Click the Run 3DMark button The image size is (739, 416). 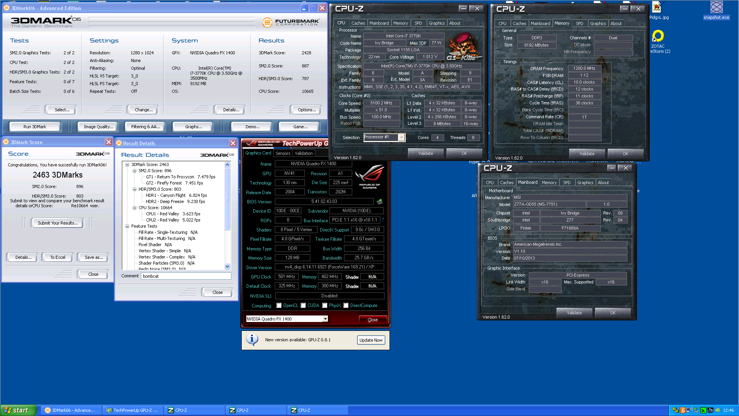pos(35,127)
